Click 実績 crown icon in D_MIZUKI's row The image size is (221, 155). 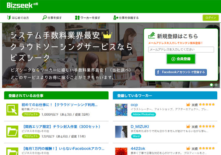[188, 126]
